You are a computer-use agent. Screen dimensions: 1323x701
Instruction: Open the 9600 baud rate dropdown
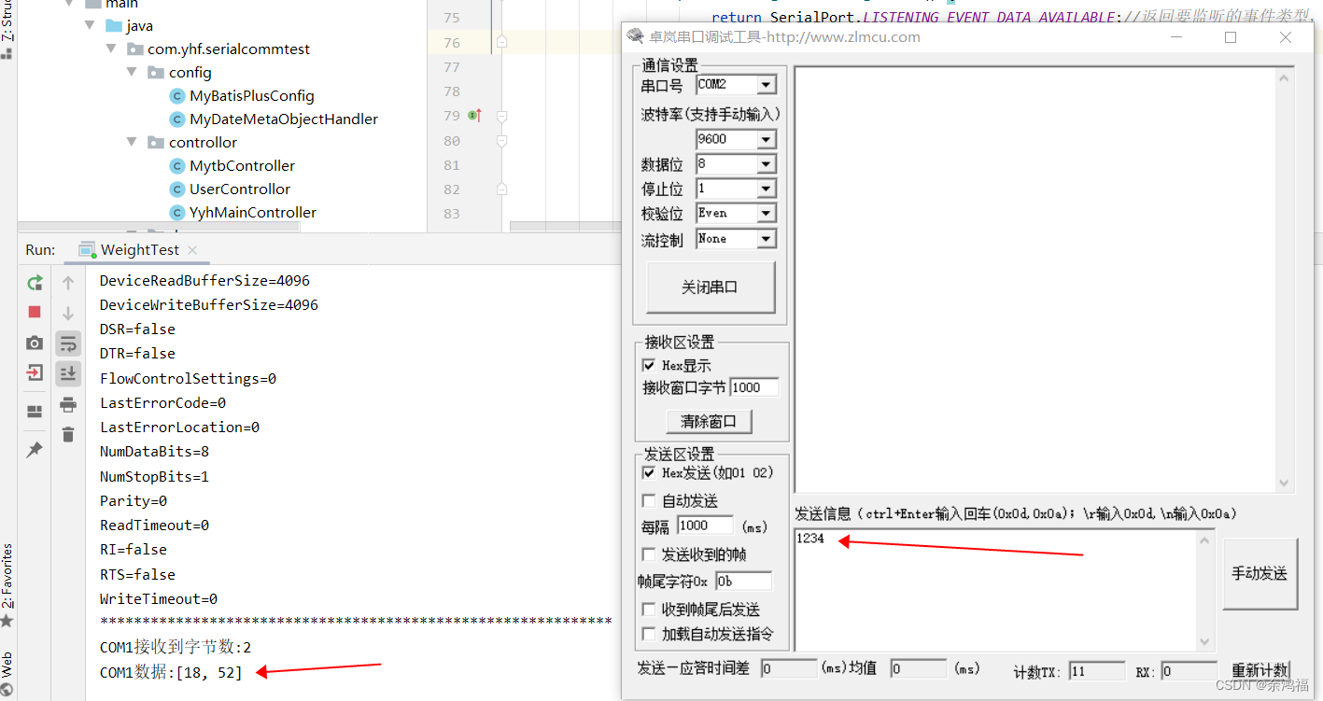(x=766, y=139)
